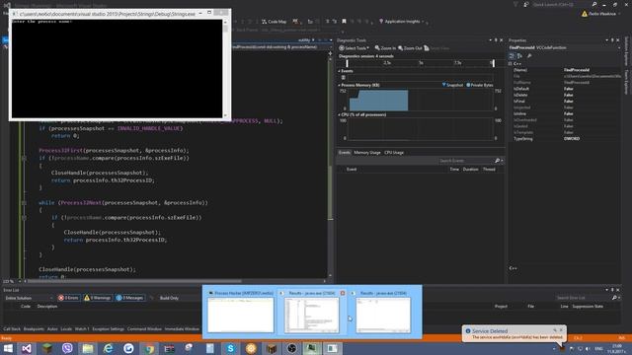632x355 pixels.
Task: Click the horizontal scrollbar of the code editor
Action: 134,281
